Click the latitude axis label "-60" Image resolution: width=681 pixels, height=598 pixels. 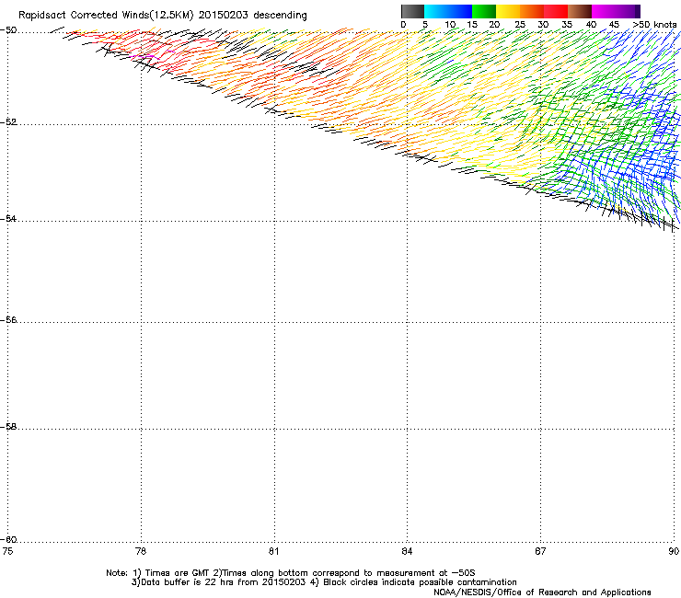(x=8, y=540)
